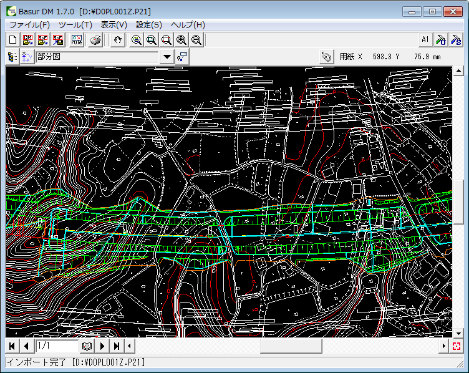Click the page number field 1/1
The image size is (469, 373).
pyautogui.click(x=57, y=346)
